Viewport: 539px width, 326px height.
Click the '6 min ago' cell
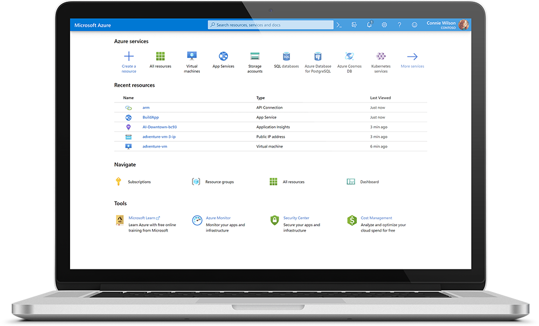378,147
